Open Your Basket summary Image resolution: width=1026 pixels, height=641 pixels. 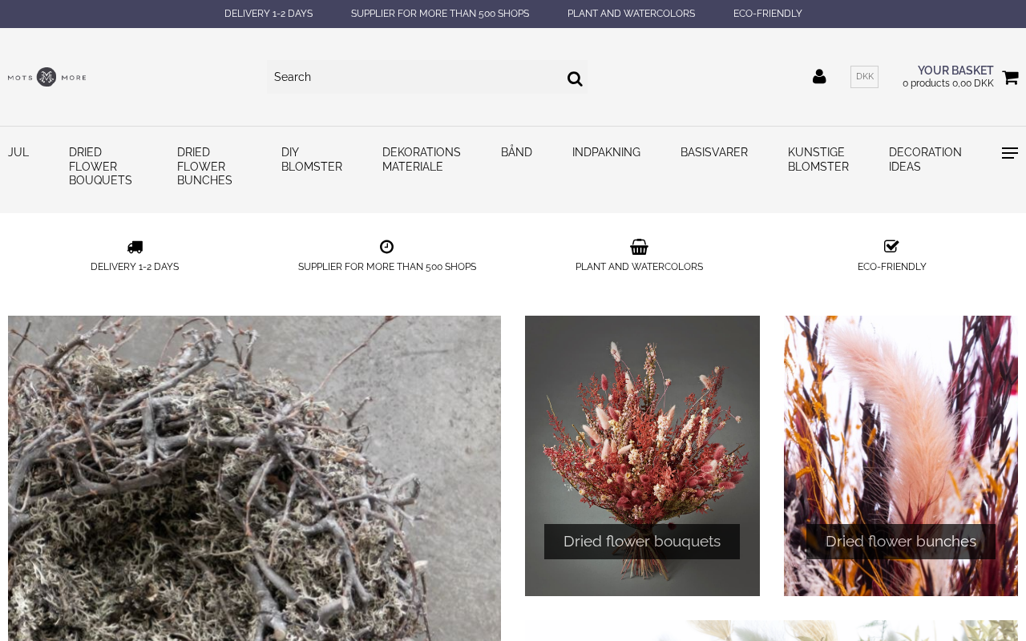(948, 77)
